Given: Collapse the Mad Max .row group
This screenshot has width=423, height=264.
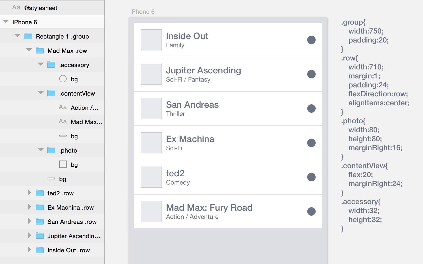Looking at the screenshot, I should click(29, 50).
